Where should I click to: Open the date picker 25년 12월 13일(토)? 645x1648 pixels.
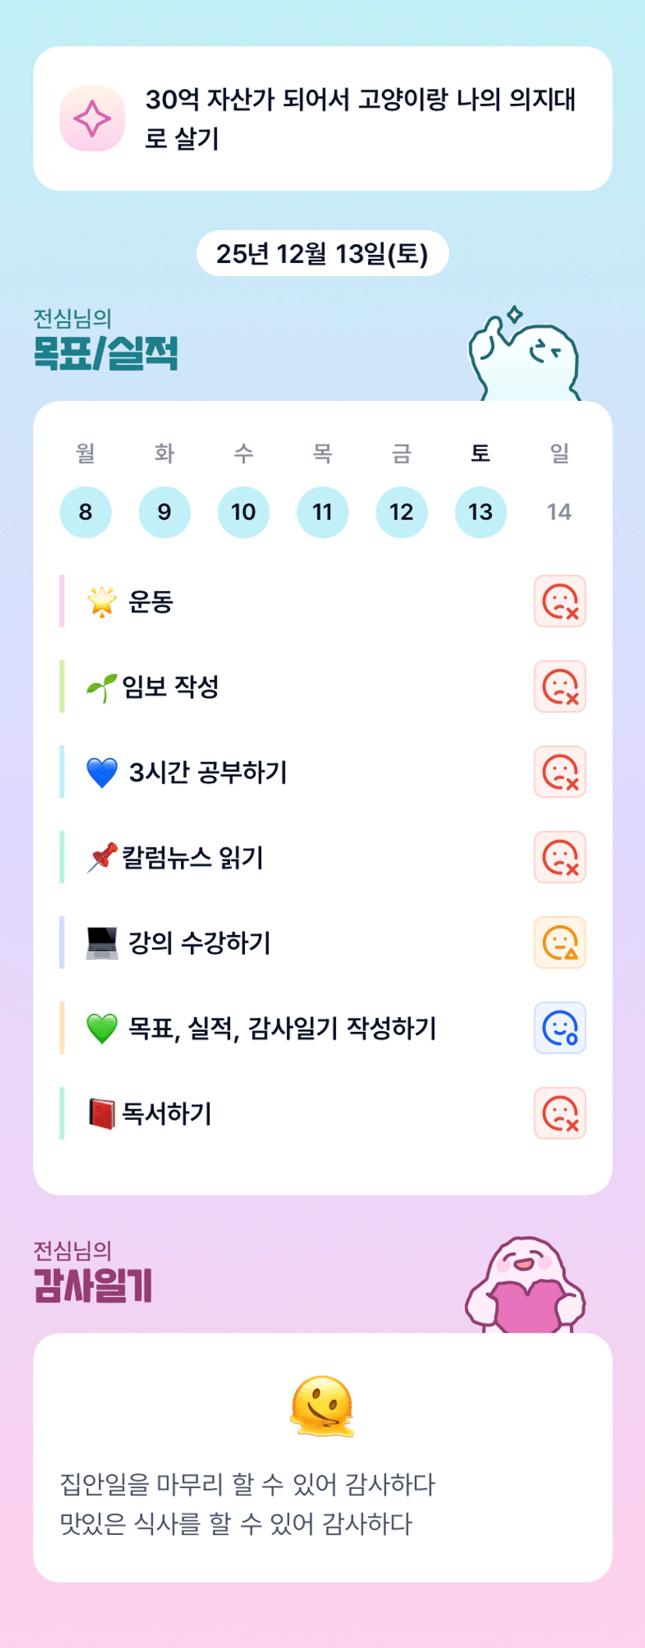click(x=322, y=253)
